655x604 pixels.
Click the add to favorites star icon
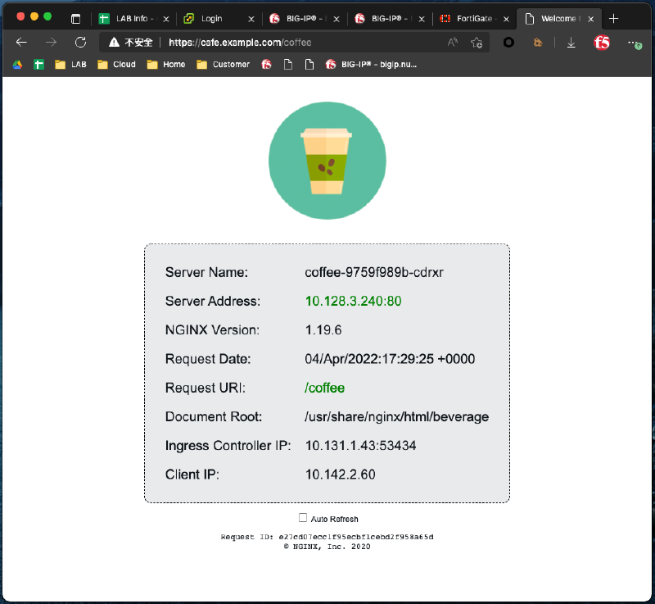click(477, 43)
